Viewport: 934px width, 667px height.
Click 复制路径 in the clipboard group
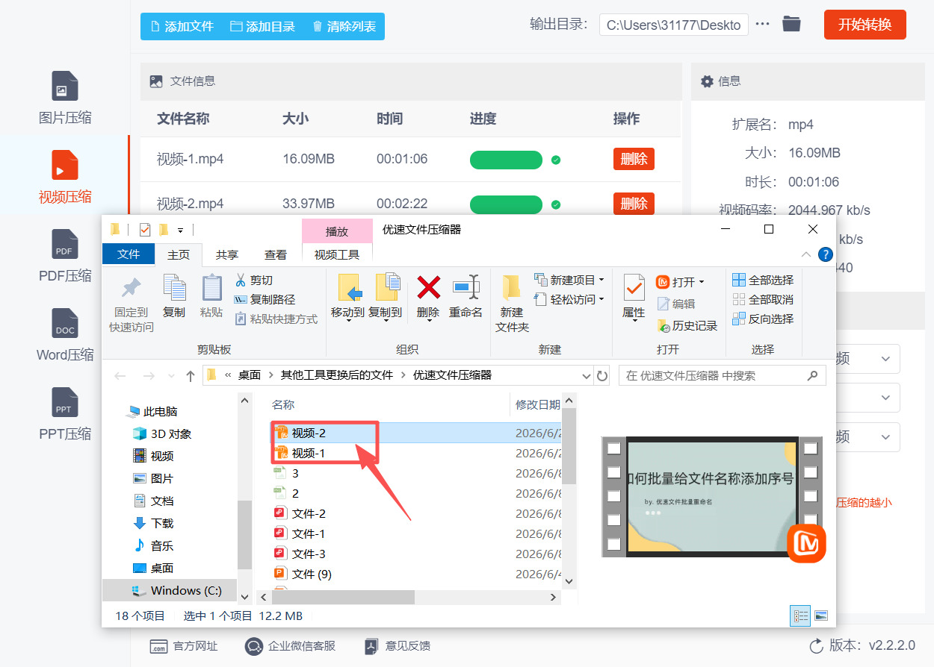265,299
